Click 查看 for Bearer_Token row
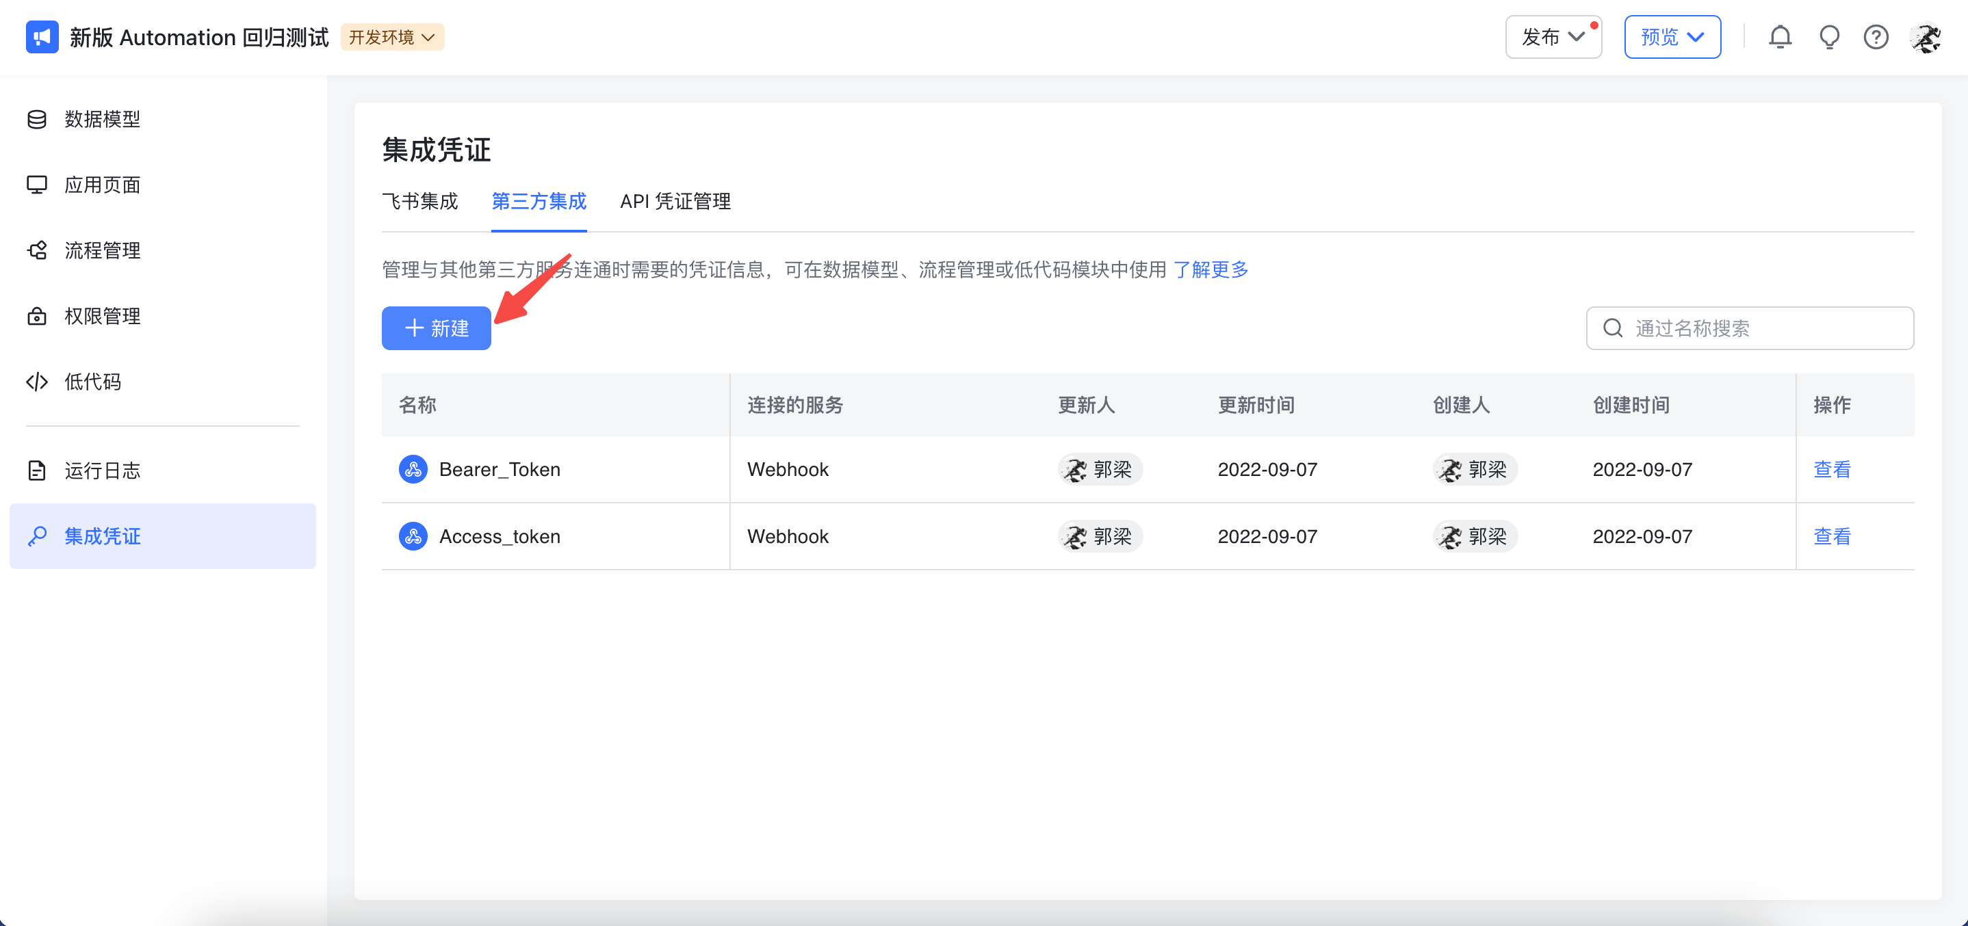 coord(1832,469)
